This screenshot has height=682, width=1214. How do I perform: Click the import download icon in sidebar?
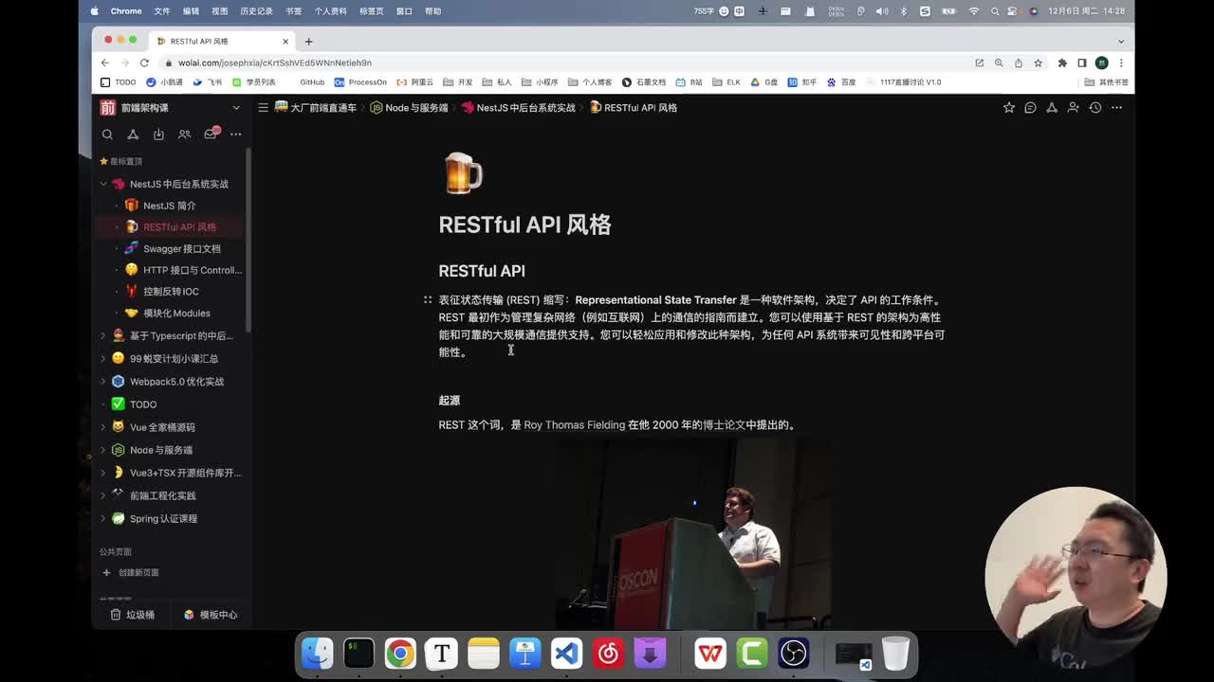[158, 135]
